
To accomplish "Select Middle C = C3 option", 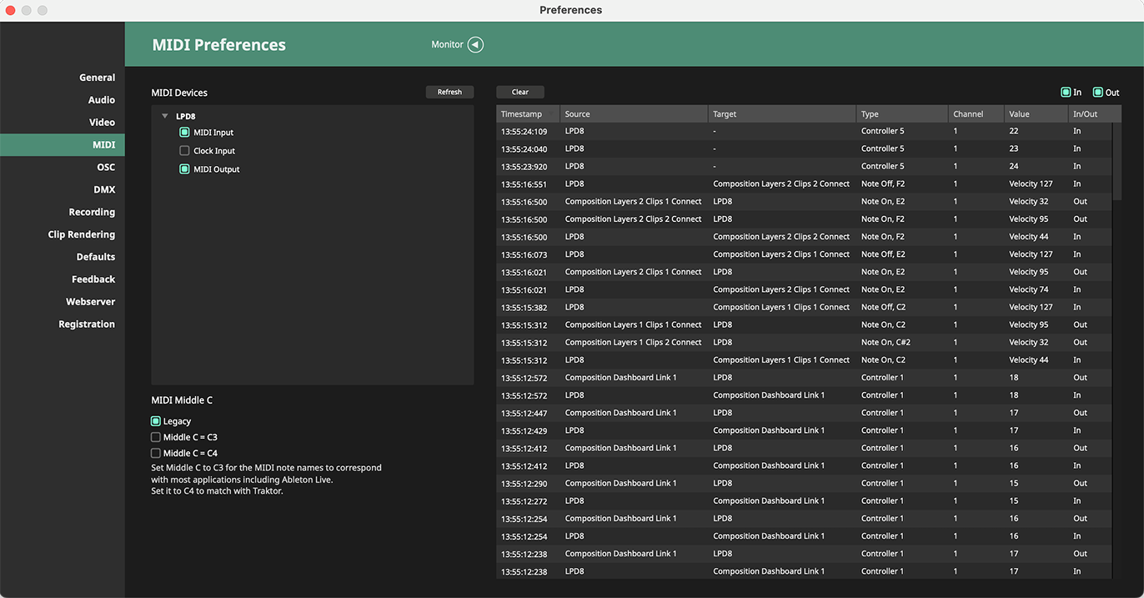I will click(x=156, y=437).
